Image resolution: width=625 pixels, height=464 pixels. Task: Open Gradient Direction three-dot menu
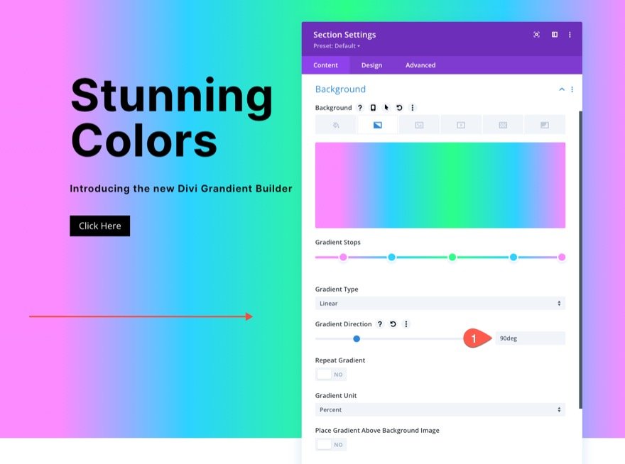(x=406, y=324)
